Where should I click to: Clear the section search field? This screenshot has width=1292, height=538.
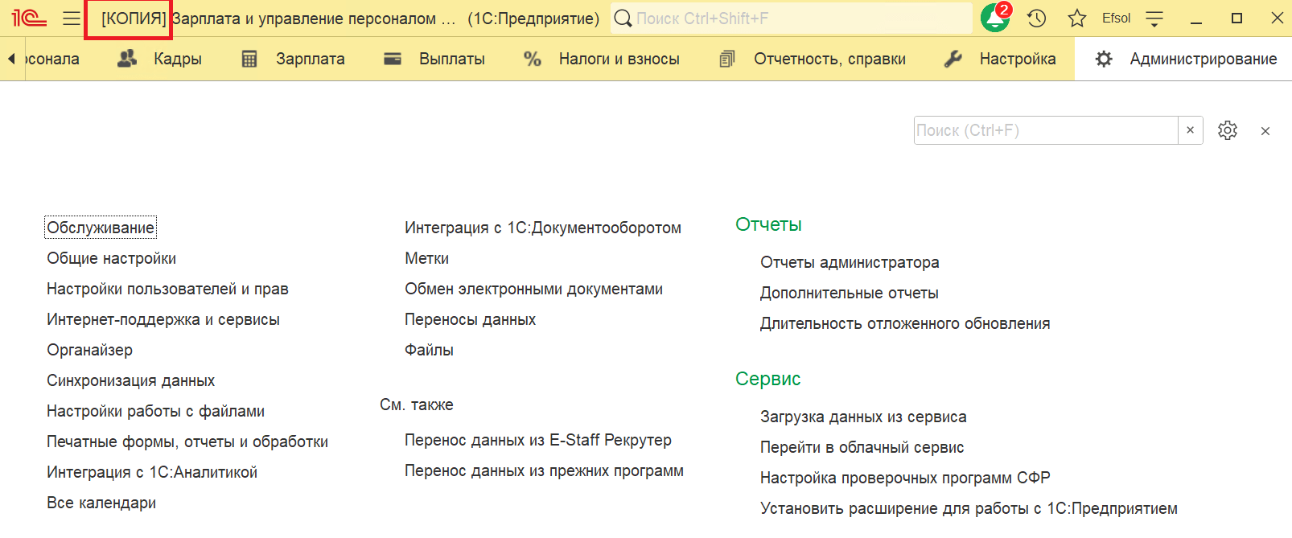pos(1191,130)
